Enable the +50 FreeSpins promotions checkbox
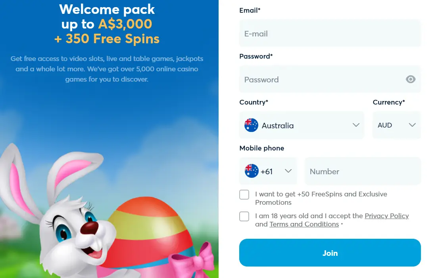The image size is (438, 278). [x=244, y=194]
